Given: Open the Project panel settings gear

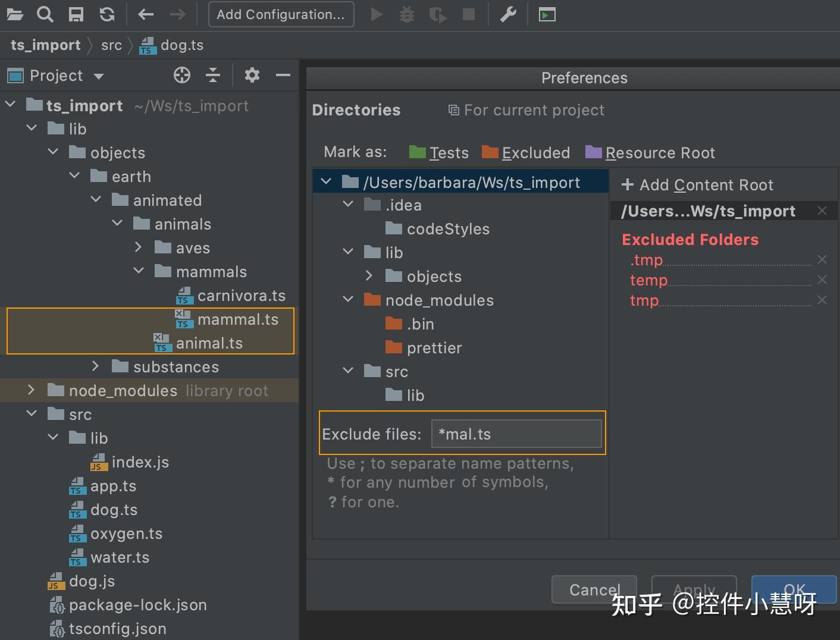Looking at the screenshot, I should (252, 75).
